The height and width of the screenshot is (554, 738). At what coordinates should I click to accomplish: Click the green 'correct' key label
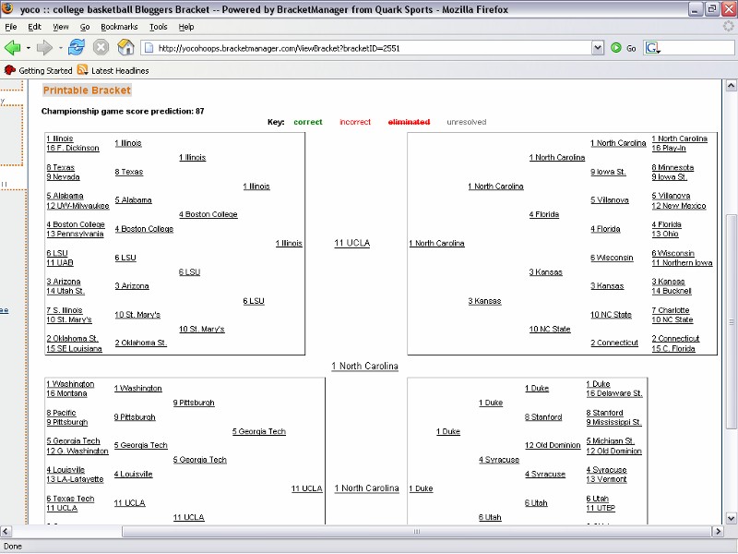(x=308, y=122)
